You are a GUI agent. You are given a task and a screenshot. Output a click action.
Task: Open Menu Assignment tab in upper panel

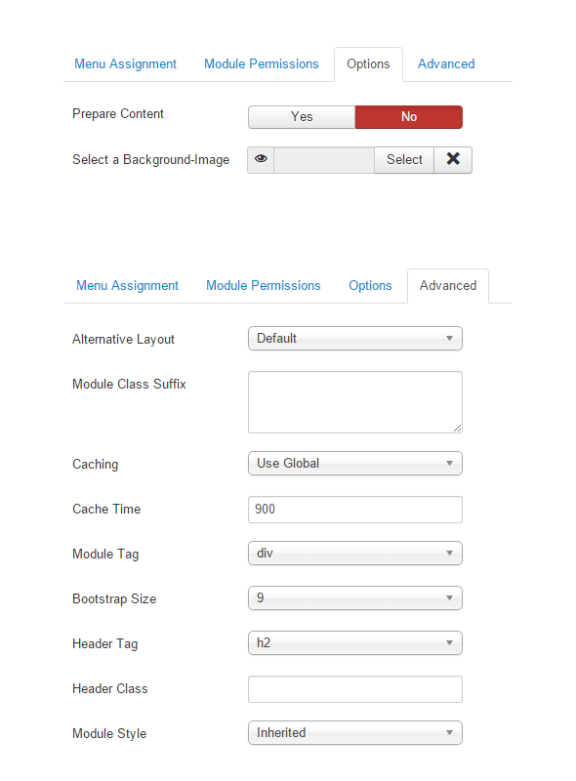(x=125, y=63)
